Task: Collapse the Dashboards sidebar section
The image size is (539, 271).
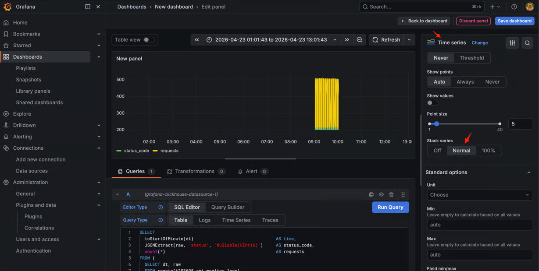Action: (99, 57)
